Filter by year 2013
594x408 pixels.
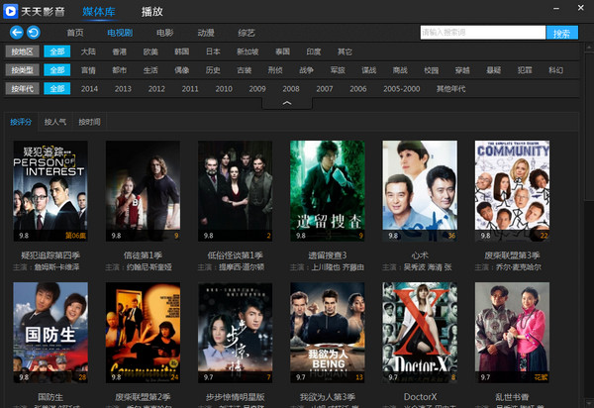pyautogui.click(x=123, y=89)
